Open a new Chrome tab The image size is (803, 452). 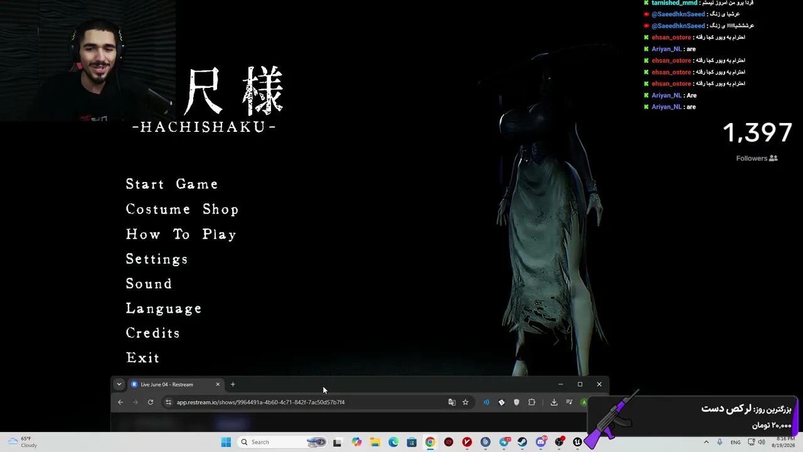[x=233, y=384]
